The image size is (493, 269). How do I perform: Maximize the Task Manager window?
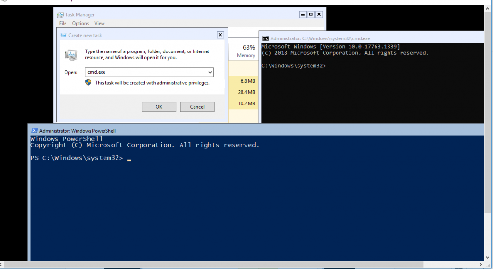(311, 14)
